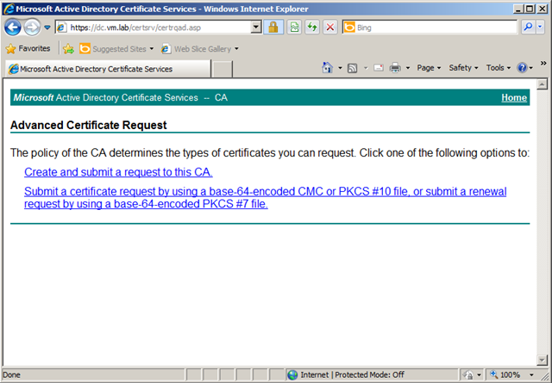Click the address bar URL field
The width and height of the screenshot is (552, 383).
tap(154, 28)
